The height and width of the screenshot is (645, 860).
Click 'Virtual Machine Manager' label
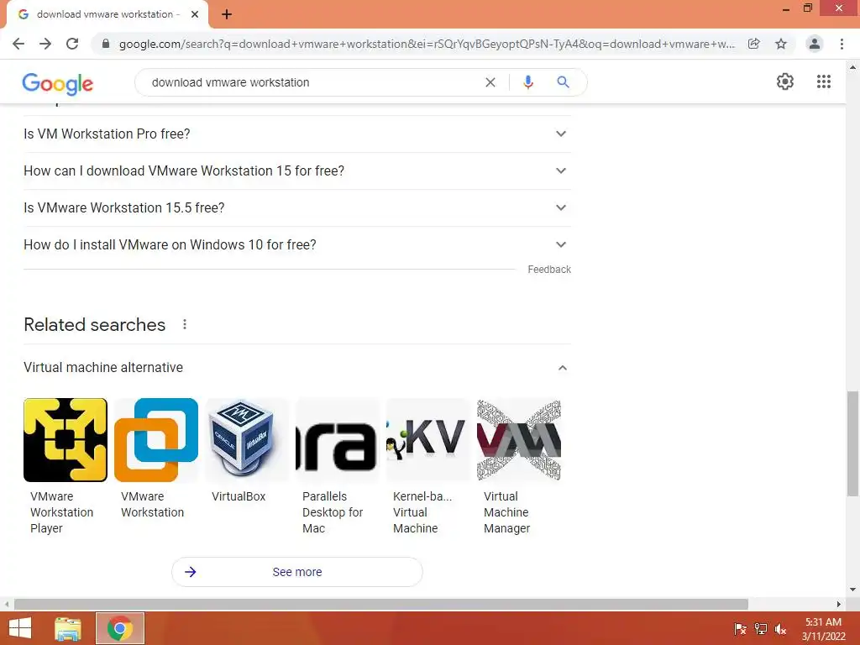pyautogui.click(x=506, y=512)
